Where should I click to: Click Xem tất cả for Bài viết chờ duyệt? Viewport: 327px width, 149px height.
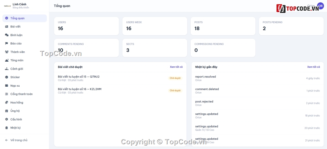click(176, 67)
